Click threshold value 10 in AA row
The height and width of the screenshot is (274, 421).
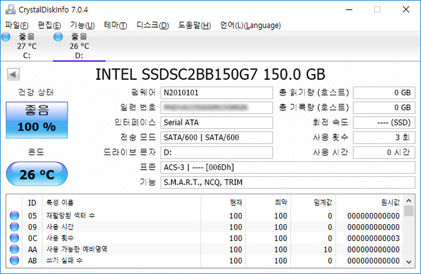[328, 249]
